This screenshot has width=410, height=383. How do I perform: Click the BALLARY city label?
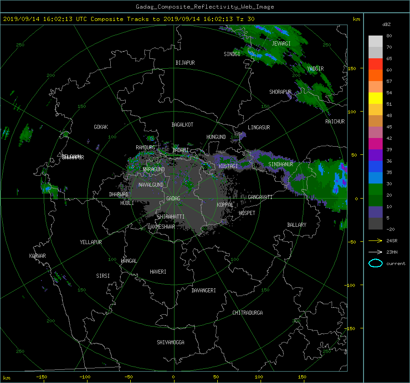coord(297,225)
